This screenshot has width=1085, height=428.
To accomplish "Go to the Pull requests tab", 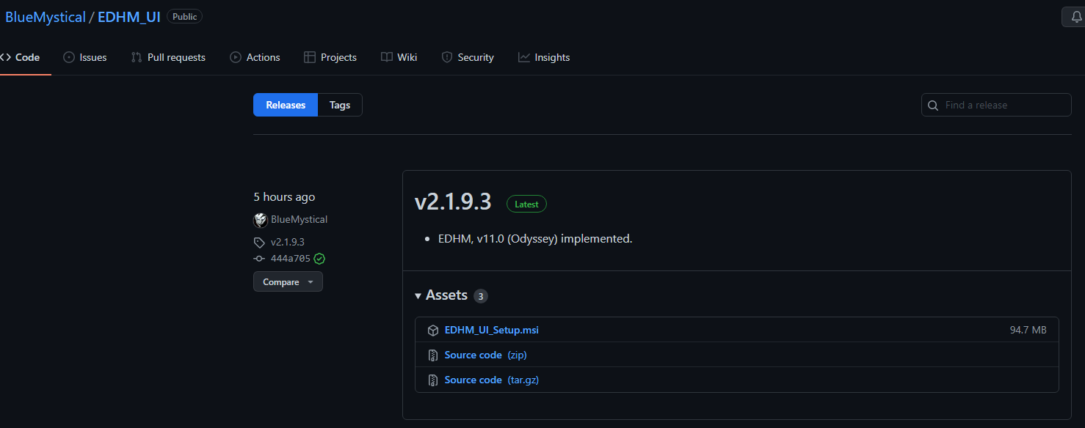I will coord(168,57).
